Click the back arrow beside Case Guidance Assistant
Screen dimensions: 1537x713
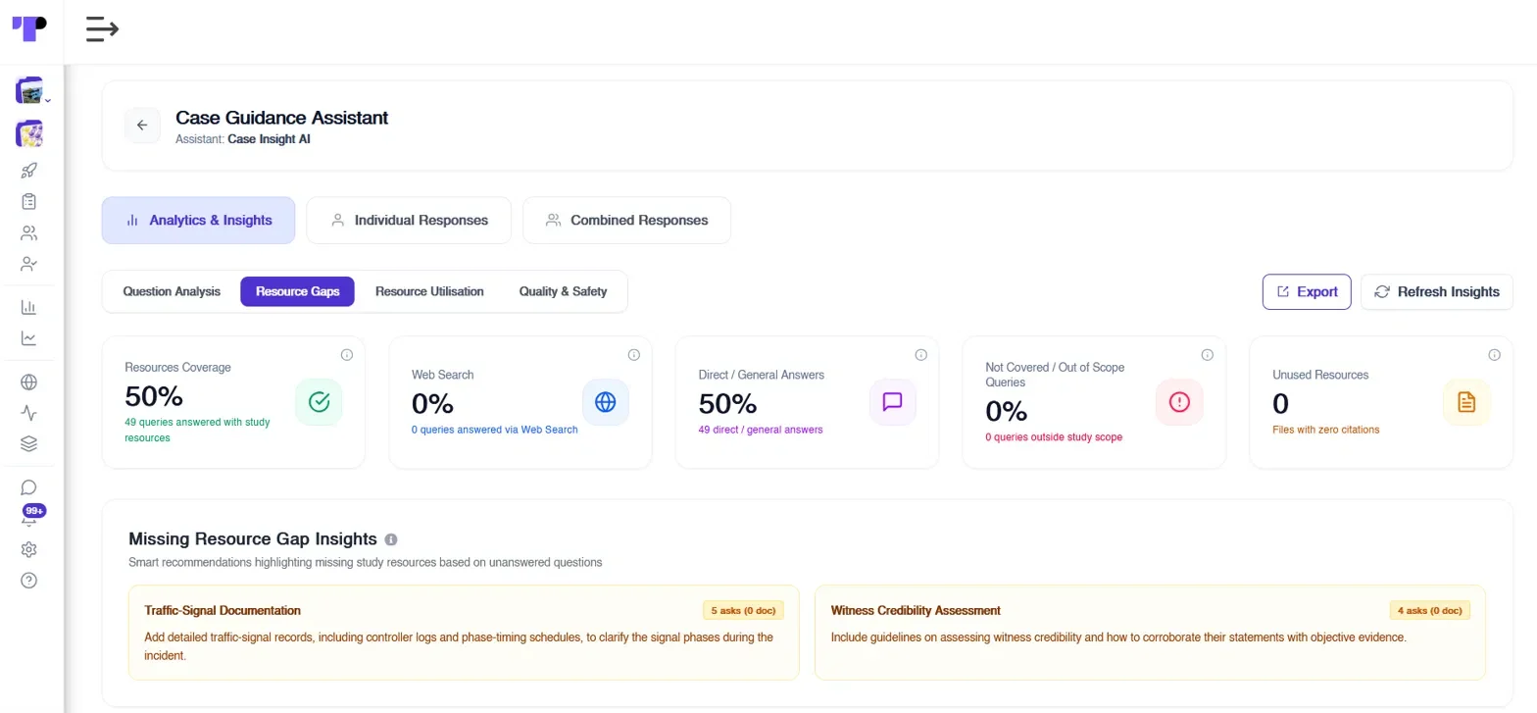coord(142,126)
